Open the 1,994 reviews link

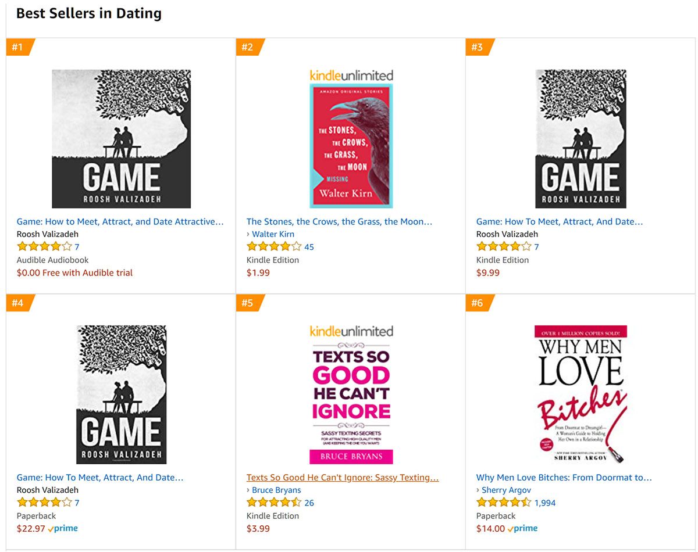pyautogui.click(x=545, y=503)
